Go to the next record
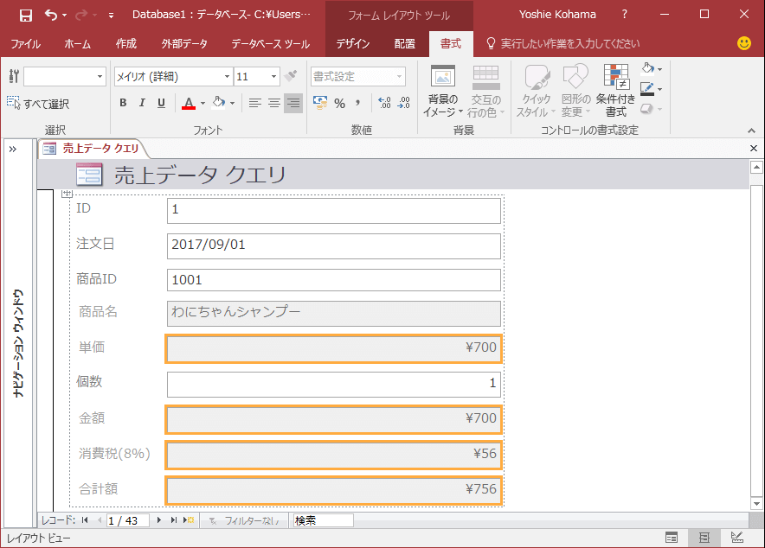This screenshot has width=765, height=548. (158, 520)
